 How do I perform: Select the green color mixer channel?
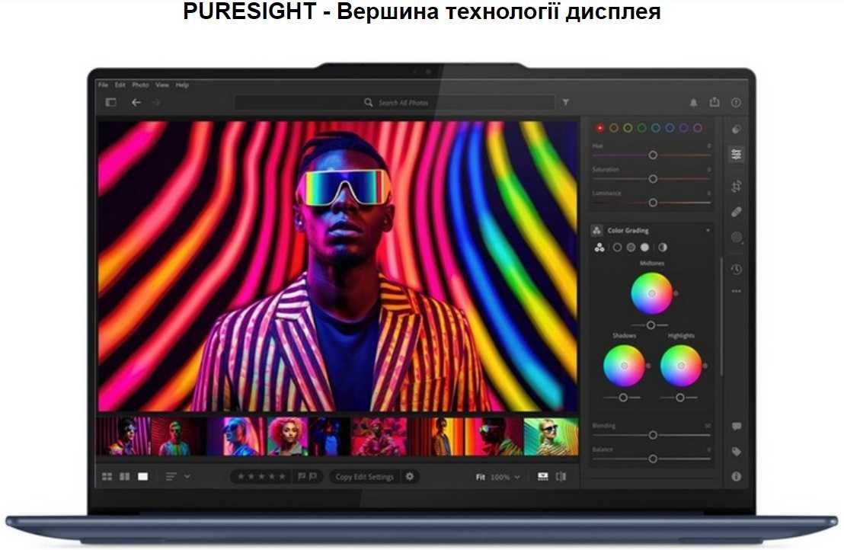(641, 128)
